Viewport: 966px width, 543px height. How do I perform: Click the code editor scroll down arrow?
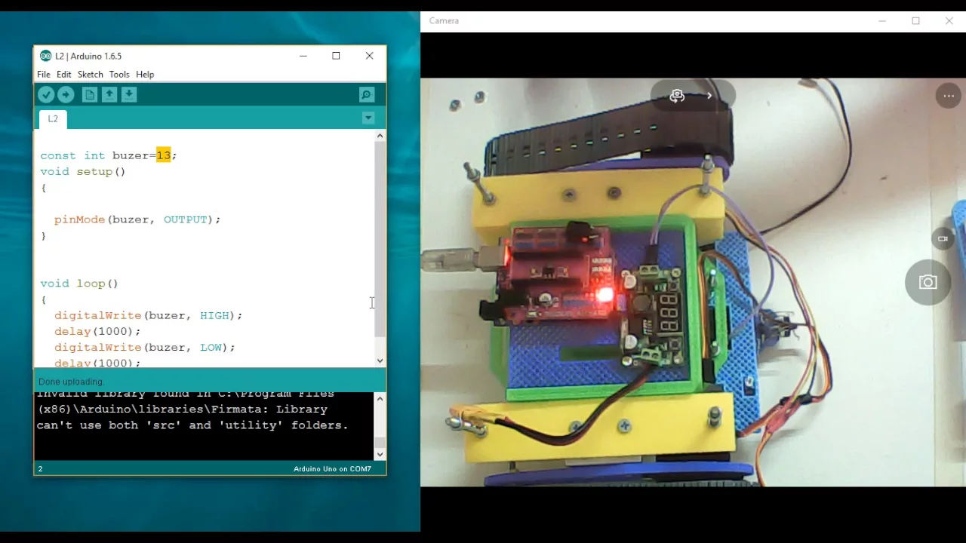point(380,361)
